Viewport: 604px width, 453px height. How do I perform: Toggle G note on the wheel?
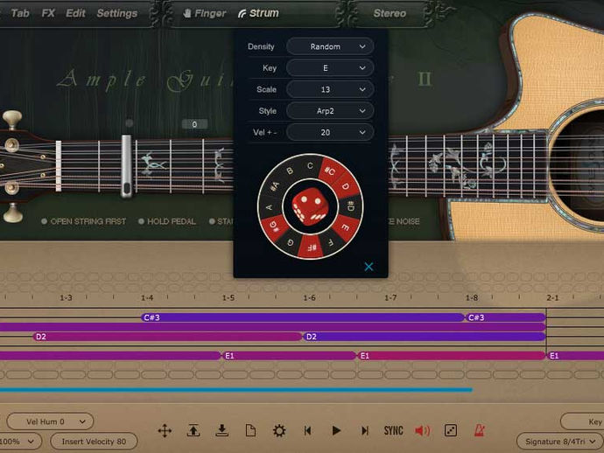tap(291, 242)
